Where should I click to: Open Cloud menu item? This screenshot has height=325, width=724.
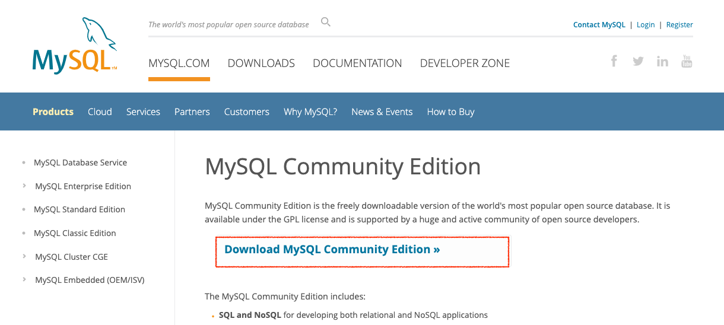click(100, 111)
